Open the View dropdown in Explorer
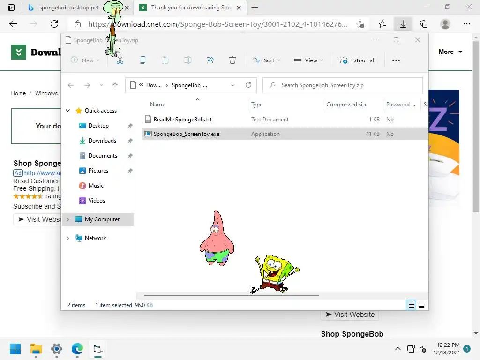This screenshot has height=360, width=480. pos(308,60)
